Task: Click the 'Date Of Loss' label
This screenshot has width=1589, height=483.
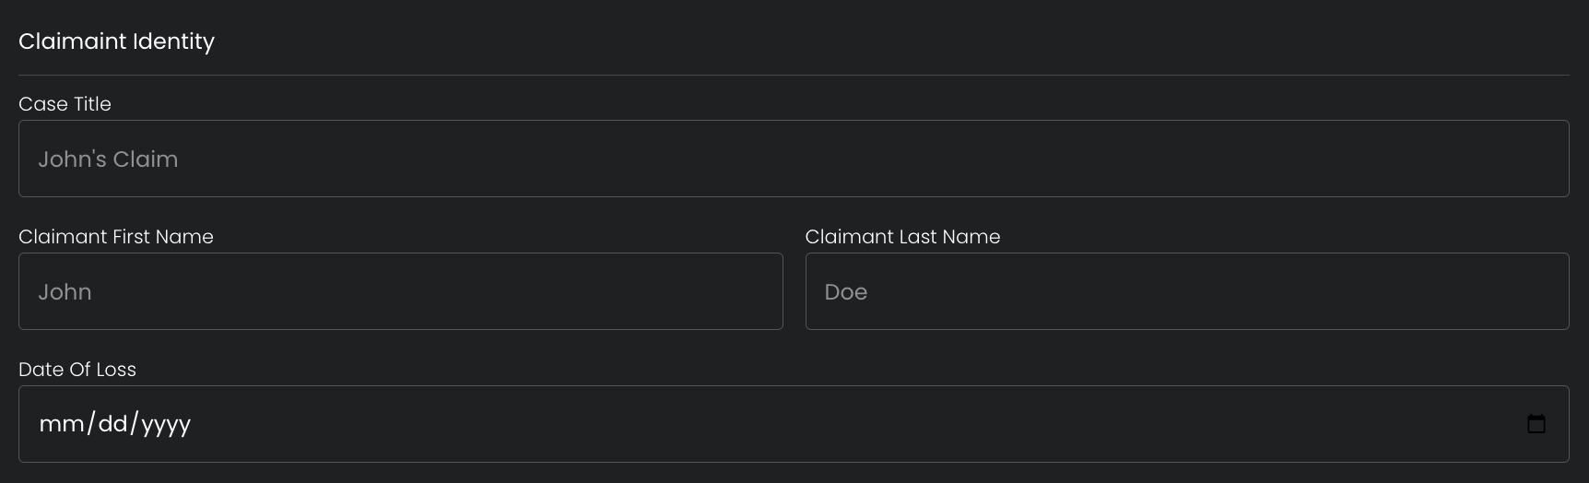Action: 77,370
